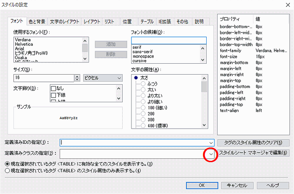294x194 pixels.
Task: Enable the 下線 underline checkbox
Action: (x=53, y=96)
